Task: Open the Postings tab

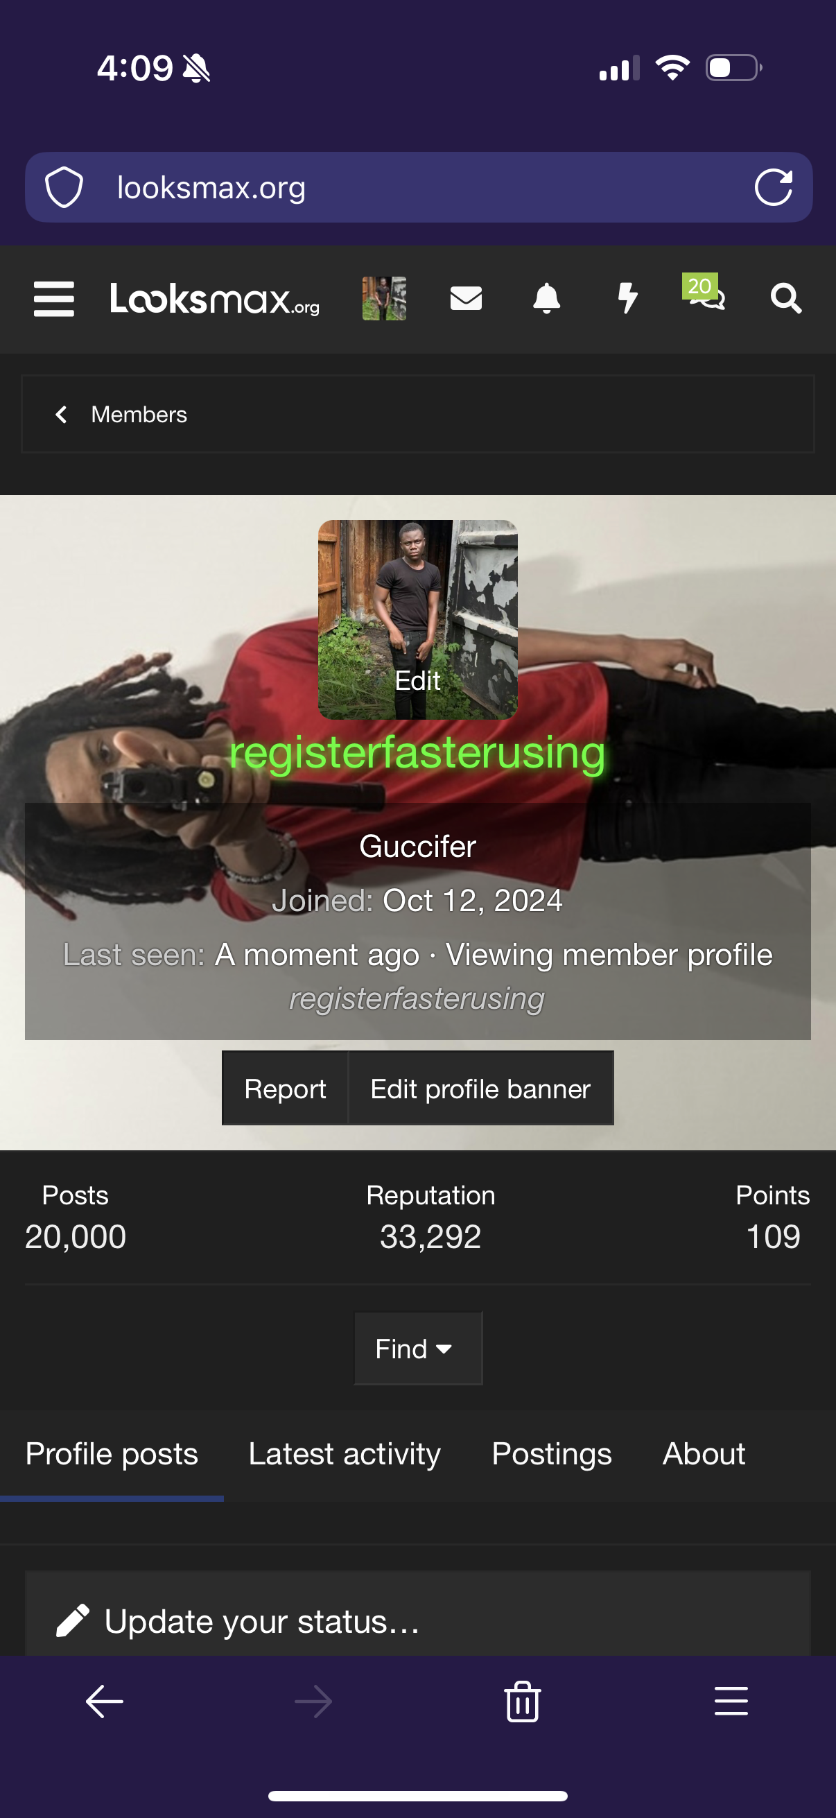Action: (552, 1455)
